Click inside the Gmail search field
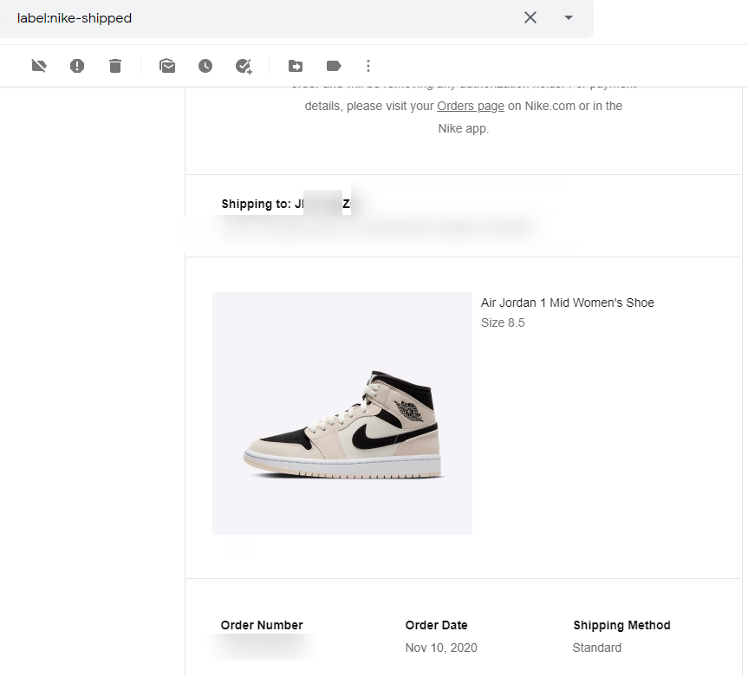The width and height of the screenshot is (748, 677). [260, 17]
